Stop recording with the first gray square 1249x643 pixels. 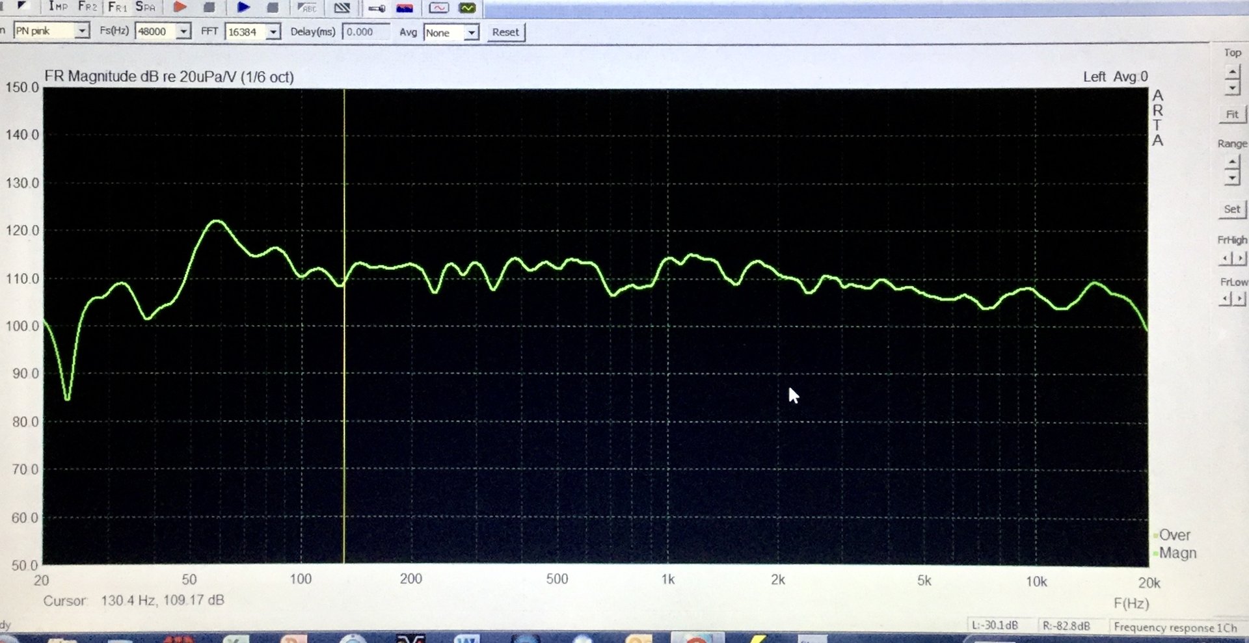(209, 7)
